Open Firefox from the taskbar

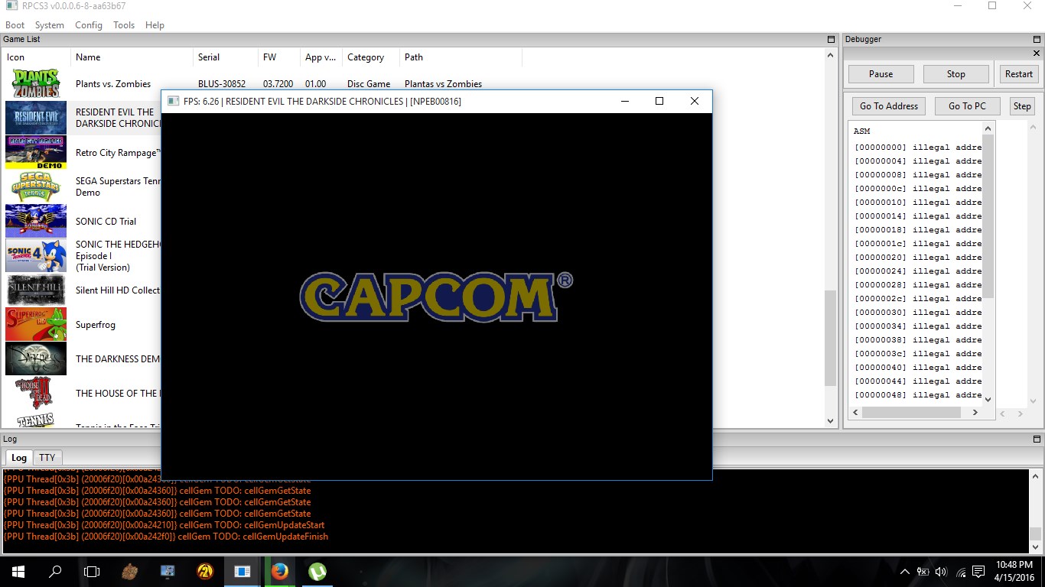pyautogui.click(x=279, y=571)
